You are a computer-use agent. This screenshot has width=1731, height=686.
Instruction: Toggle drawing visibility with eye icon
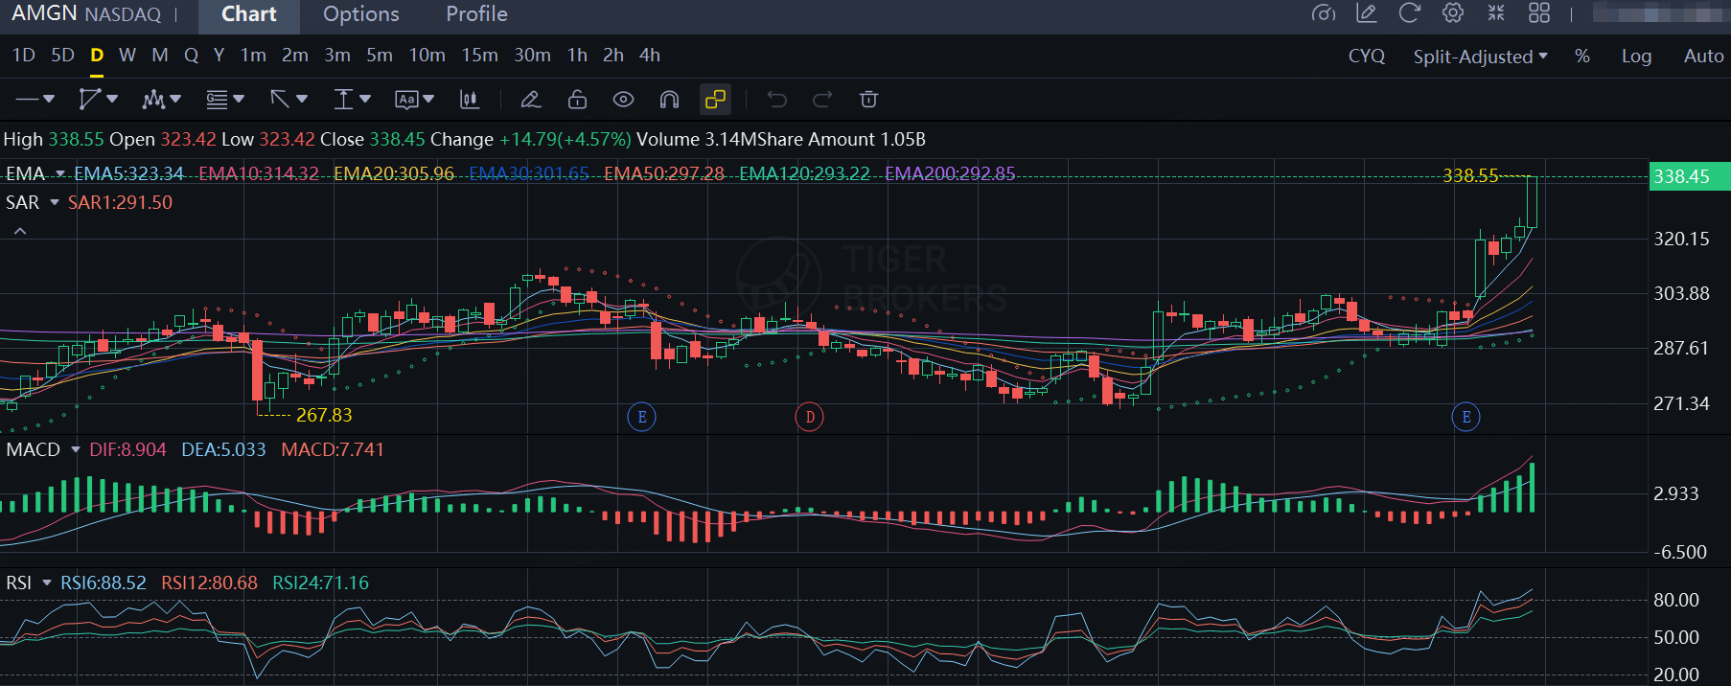coord(623,100)
